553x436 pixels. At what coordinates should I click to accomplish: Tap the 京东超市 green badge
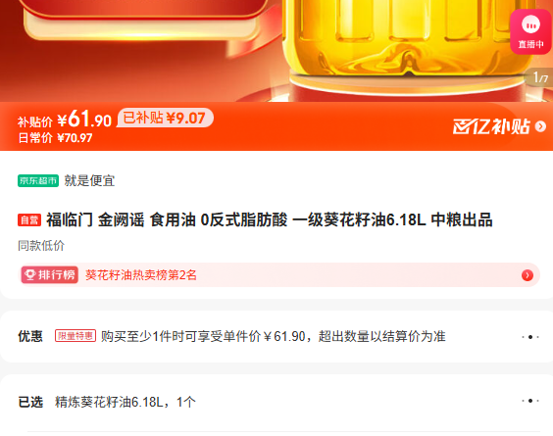[x=38, y=181]
